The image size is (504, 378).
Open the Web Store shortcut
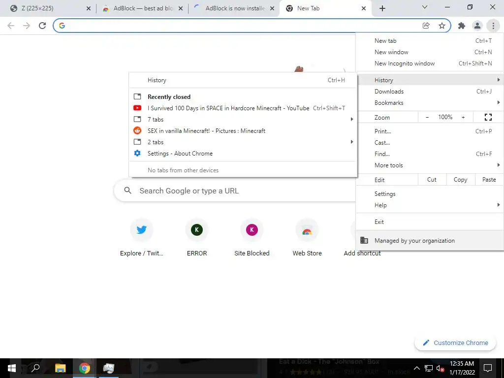(x=307, y=237)
